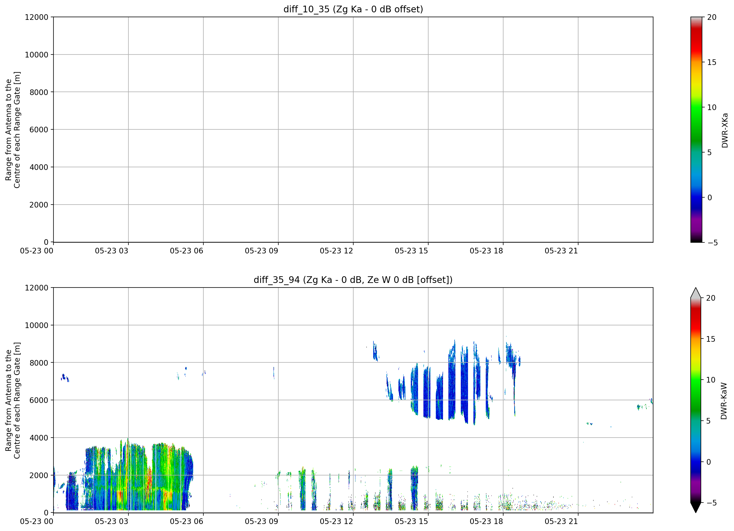Select the "DWR-KaW" colorbar label
Viewport: 734px width, 531px height.
[x=724, y=401]
